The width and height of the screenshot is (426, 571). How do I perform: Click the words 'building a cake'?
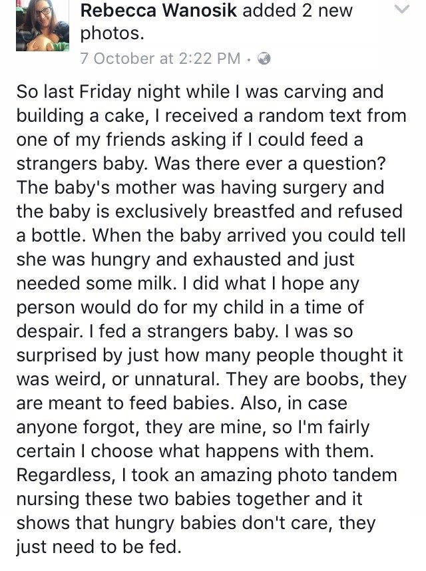click(x=81, y=116)
